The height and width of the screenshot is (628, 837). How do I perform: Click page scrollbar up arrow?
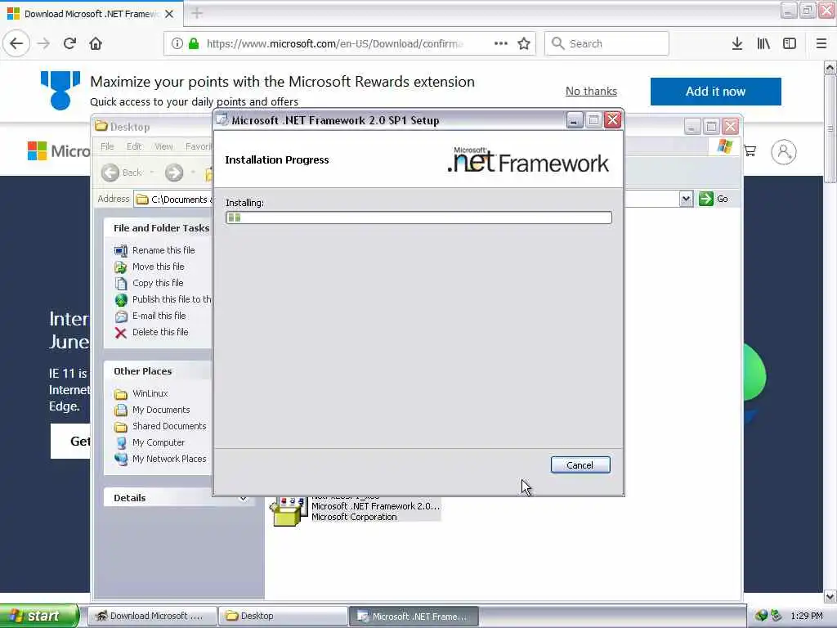click(830, 68)
